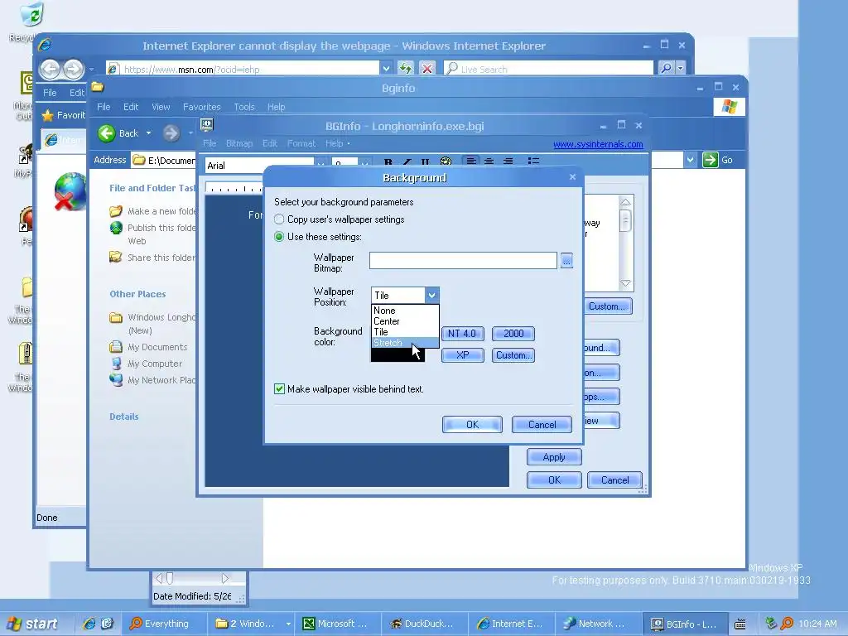848x636 pixels.
Task: Click Forward arrow in Bginfo explorer window
Action: (171, 133)
